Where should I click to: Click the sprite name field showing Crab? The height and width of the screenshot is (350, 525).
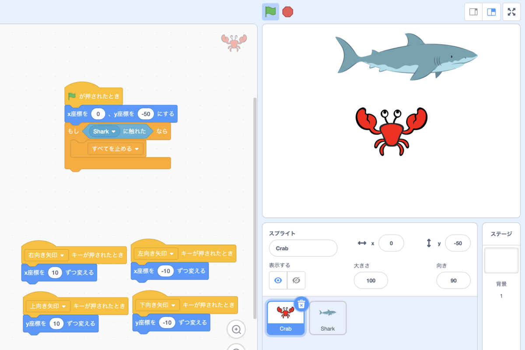303,248
